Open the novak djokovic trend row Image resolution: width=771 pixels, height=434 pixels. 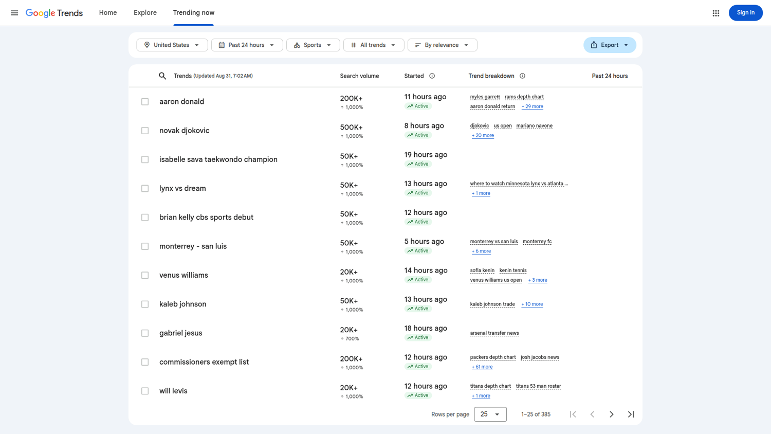pos(385,131)
